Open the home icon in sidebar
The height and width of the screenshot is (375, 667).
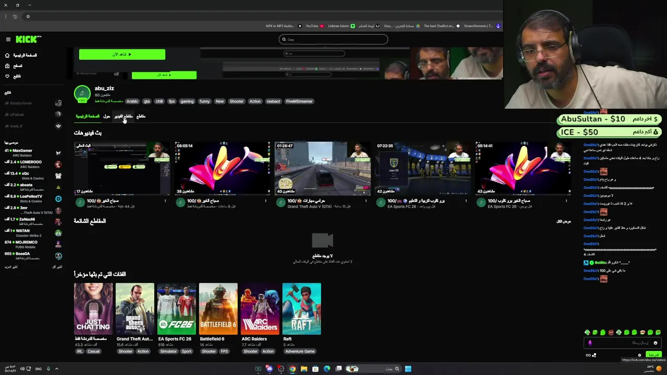[x=7, y=55]
